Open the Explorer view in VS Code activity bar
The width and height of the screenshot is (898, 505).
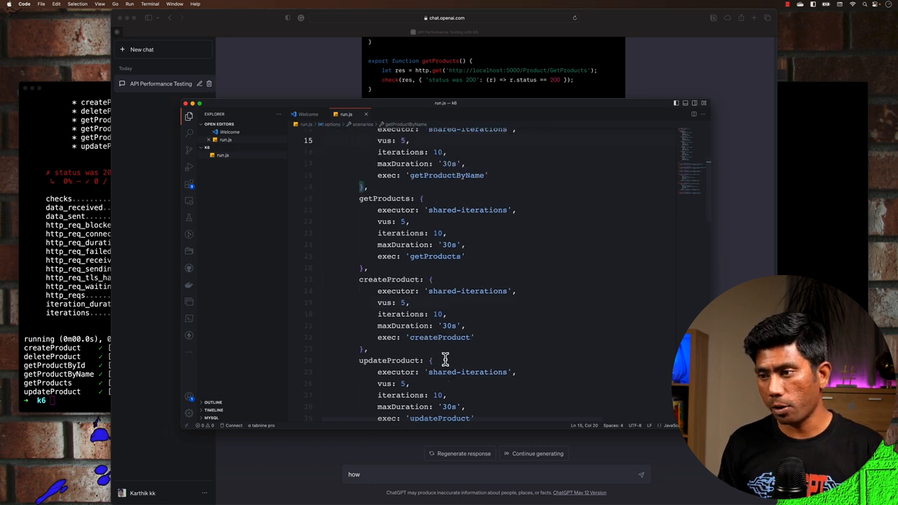[x=189, y=116]
